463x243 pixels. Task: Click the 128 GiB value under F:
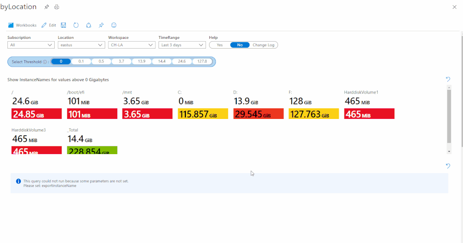300,101
